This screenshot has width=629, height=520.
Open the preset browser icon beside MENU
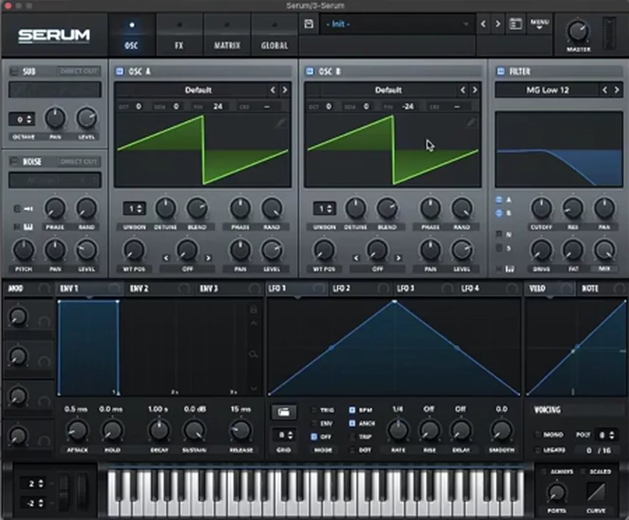coord(515,24)
